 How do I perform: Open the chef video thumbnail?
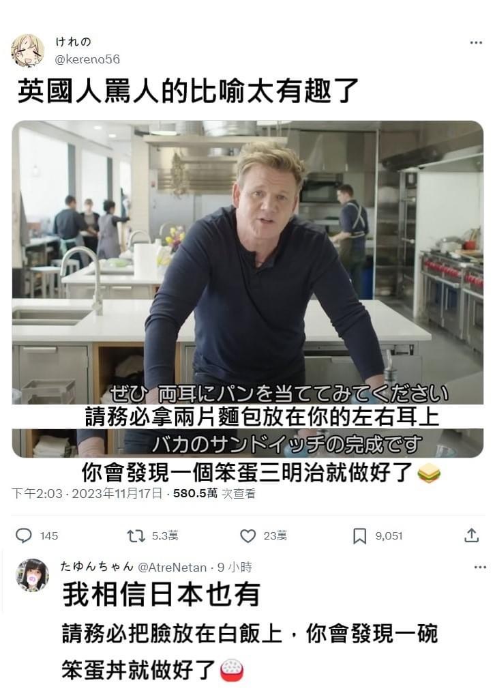click(x=247, y=289)
